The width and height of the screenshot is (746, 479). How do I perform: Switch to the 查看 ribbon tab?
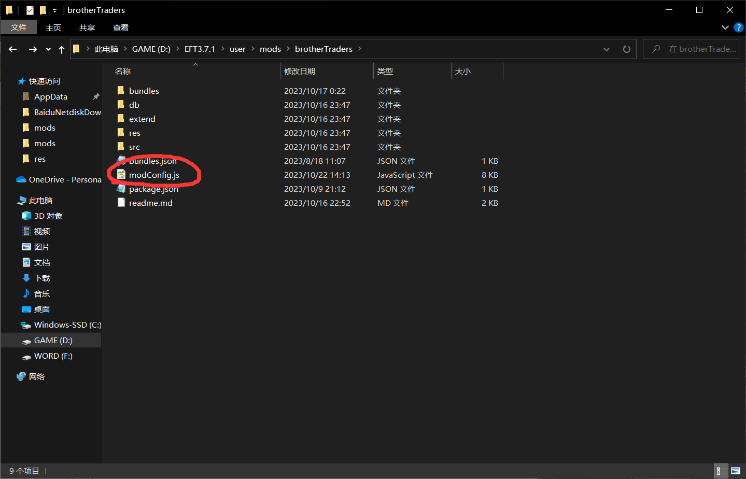pyautogui.click(x=120, y=27)
